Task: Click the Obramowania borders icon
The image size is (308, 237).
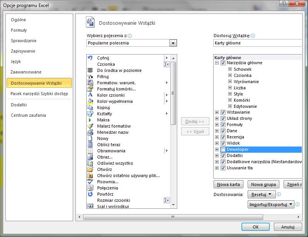Action: (90, 151)
